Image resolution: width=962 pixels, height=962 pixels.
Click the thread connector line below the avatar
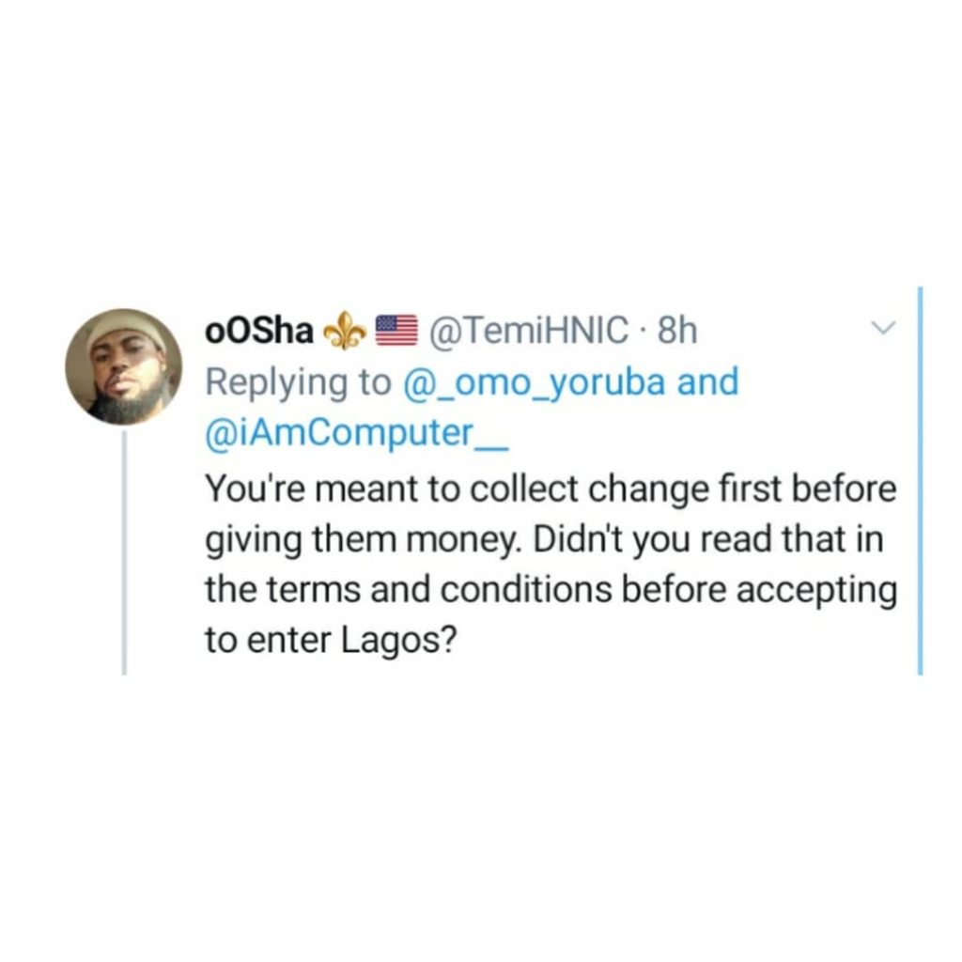coord(125,554)
